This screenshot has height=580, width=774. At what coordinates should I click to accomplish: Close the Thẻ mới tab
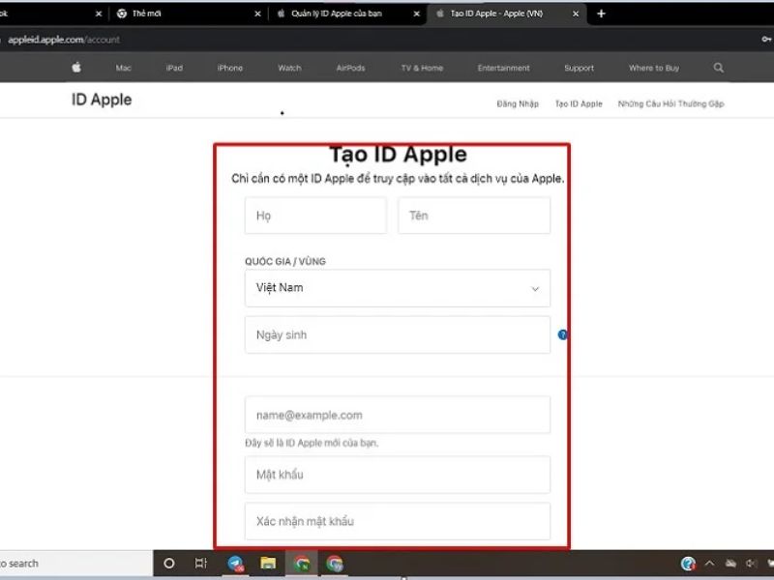257,14
